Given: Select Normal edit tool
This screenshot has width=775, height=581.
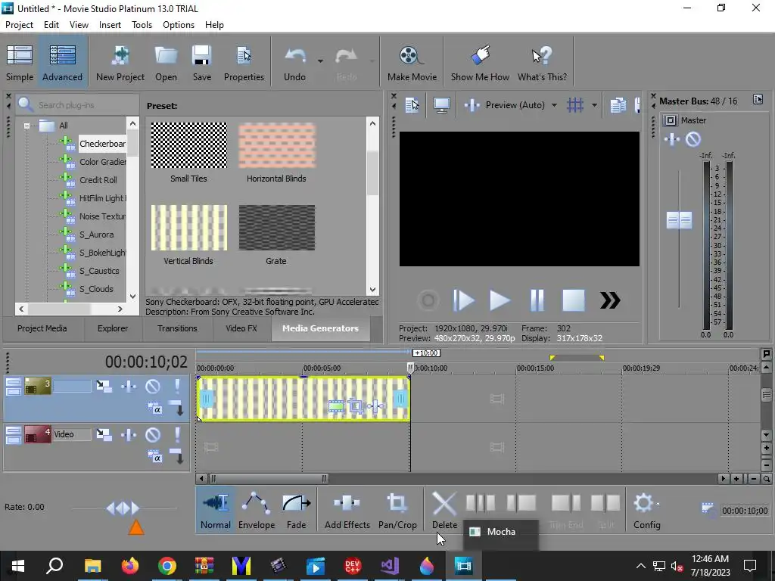Looking at the screenshot, I should [216, 511].
